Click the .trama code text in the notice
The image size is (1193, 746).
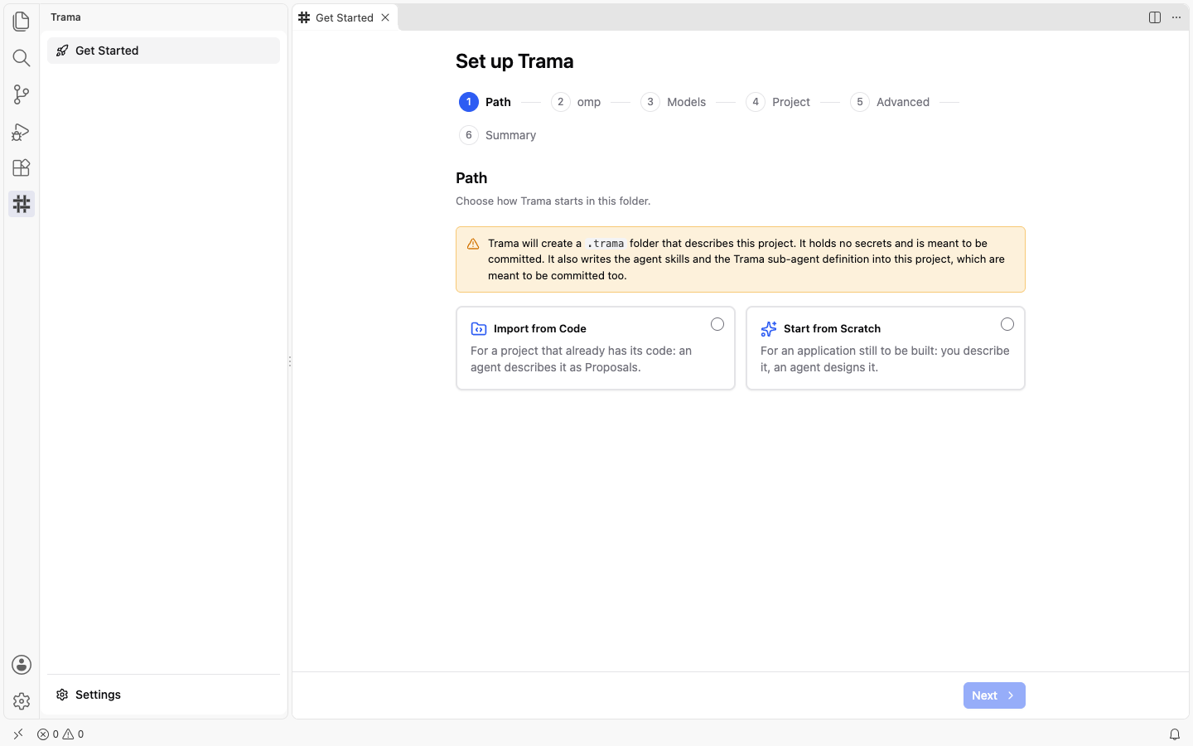click(x=606, y=244)
